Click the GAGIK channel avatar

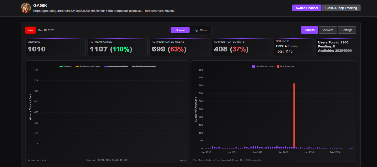tap(26, 8)
